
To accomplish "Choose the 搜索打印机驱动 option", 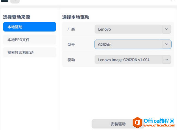I will (x=29, y=52).
